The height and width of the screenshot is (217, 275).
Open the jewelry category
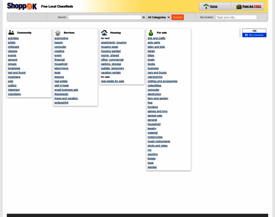coord(152,128)
